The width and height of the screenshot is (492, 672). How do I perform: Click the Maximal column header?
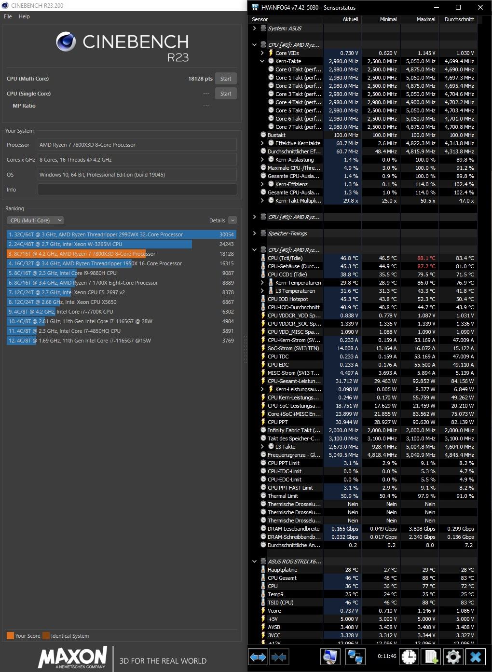pos(419,19)
